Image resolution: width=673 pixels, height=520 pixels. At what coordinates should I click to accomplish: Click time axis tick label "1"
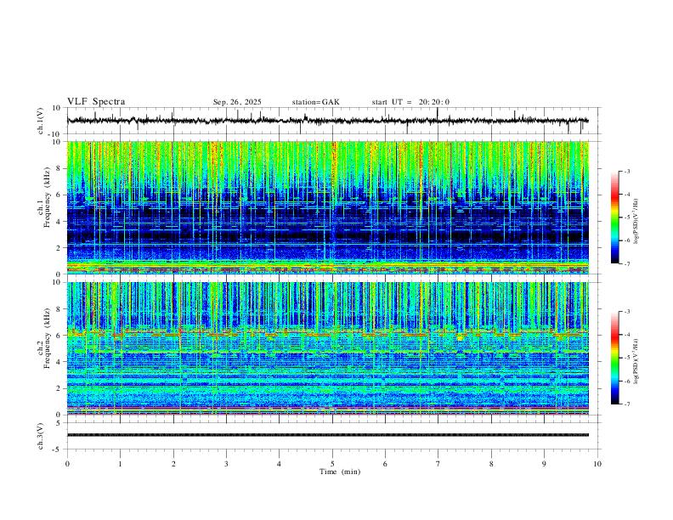(121, 464)
